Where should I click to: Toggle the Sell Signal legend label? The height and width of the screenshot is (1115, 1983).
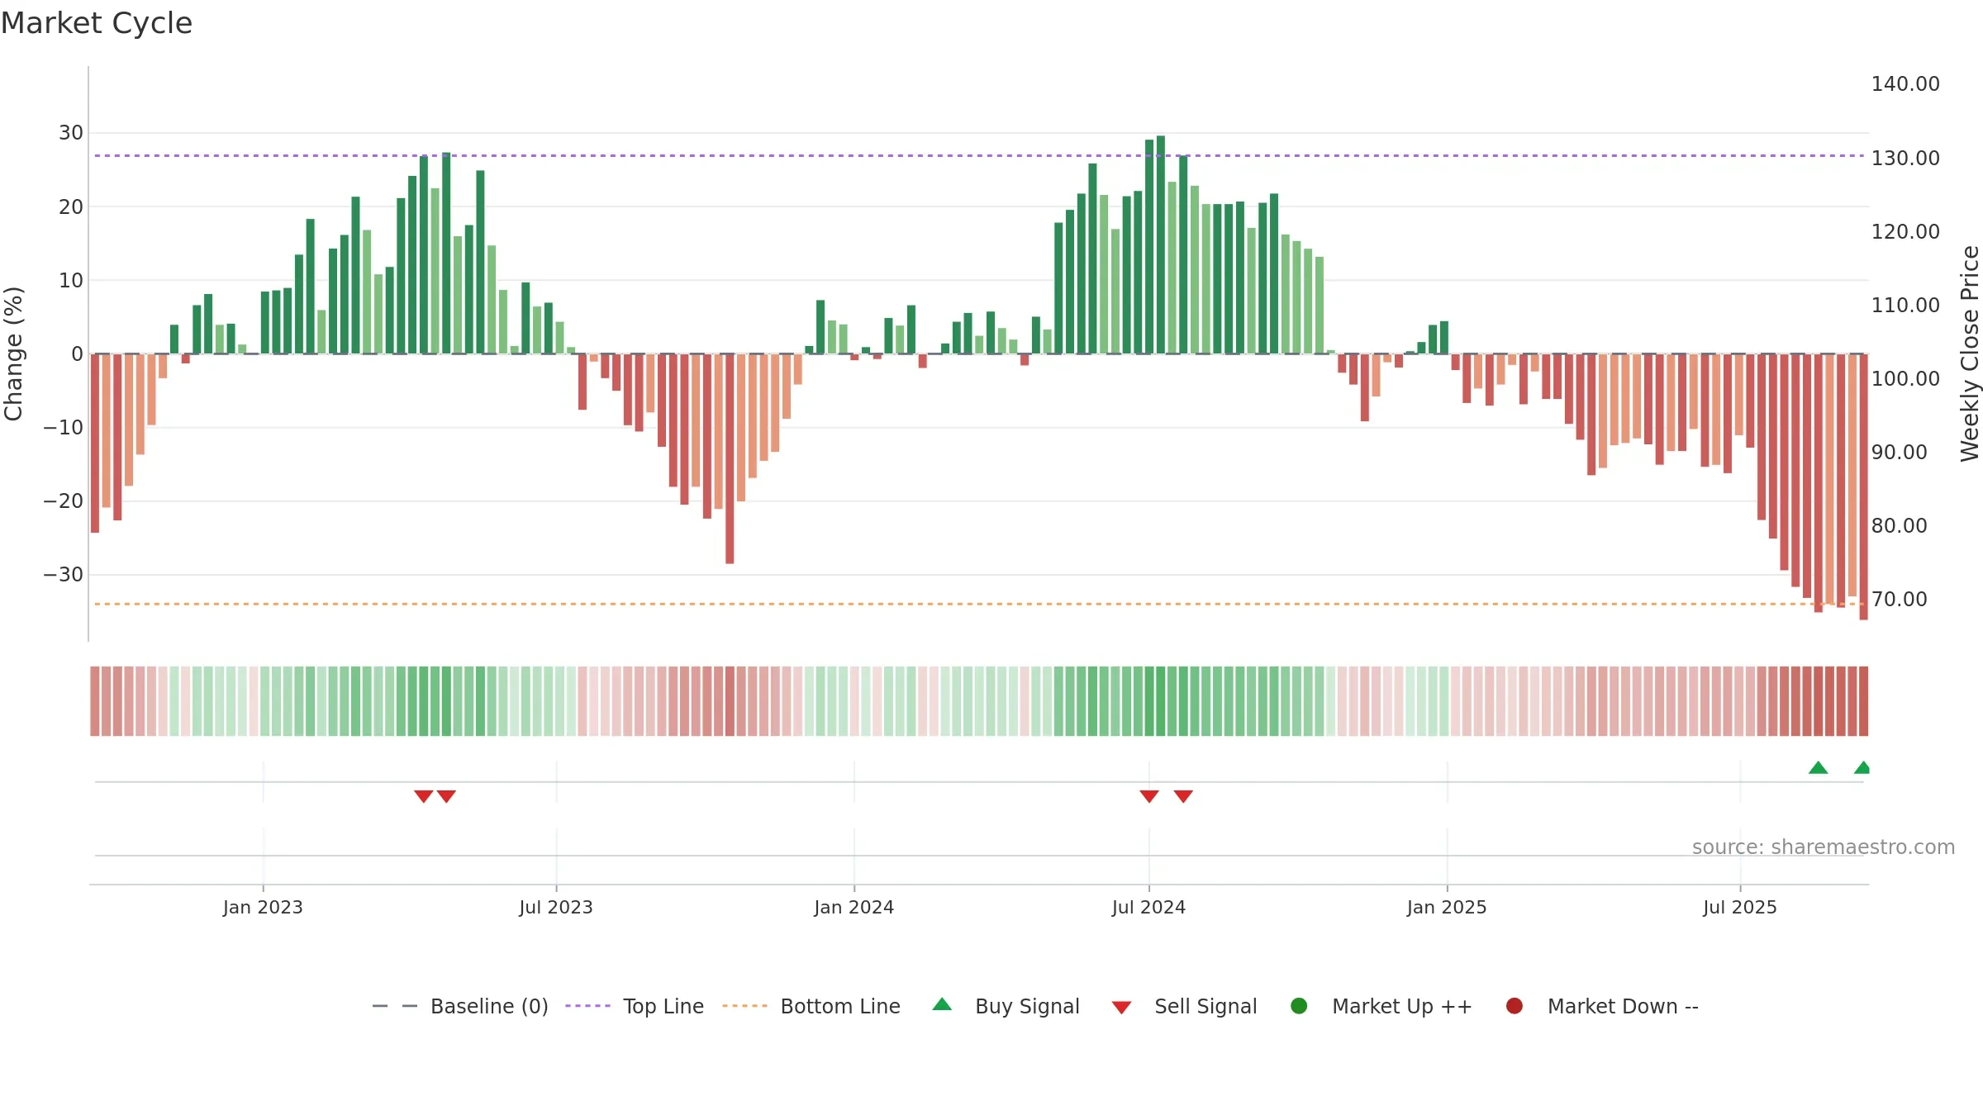tap(1205, 1006)
